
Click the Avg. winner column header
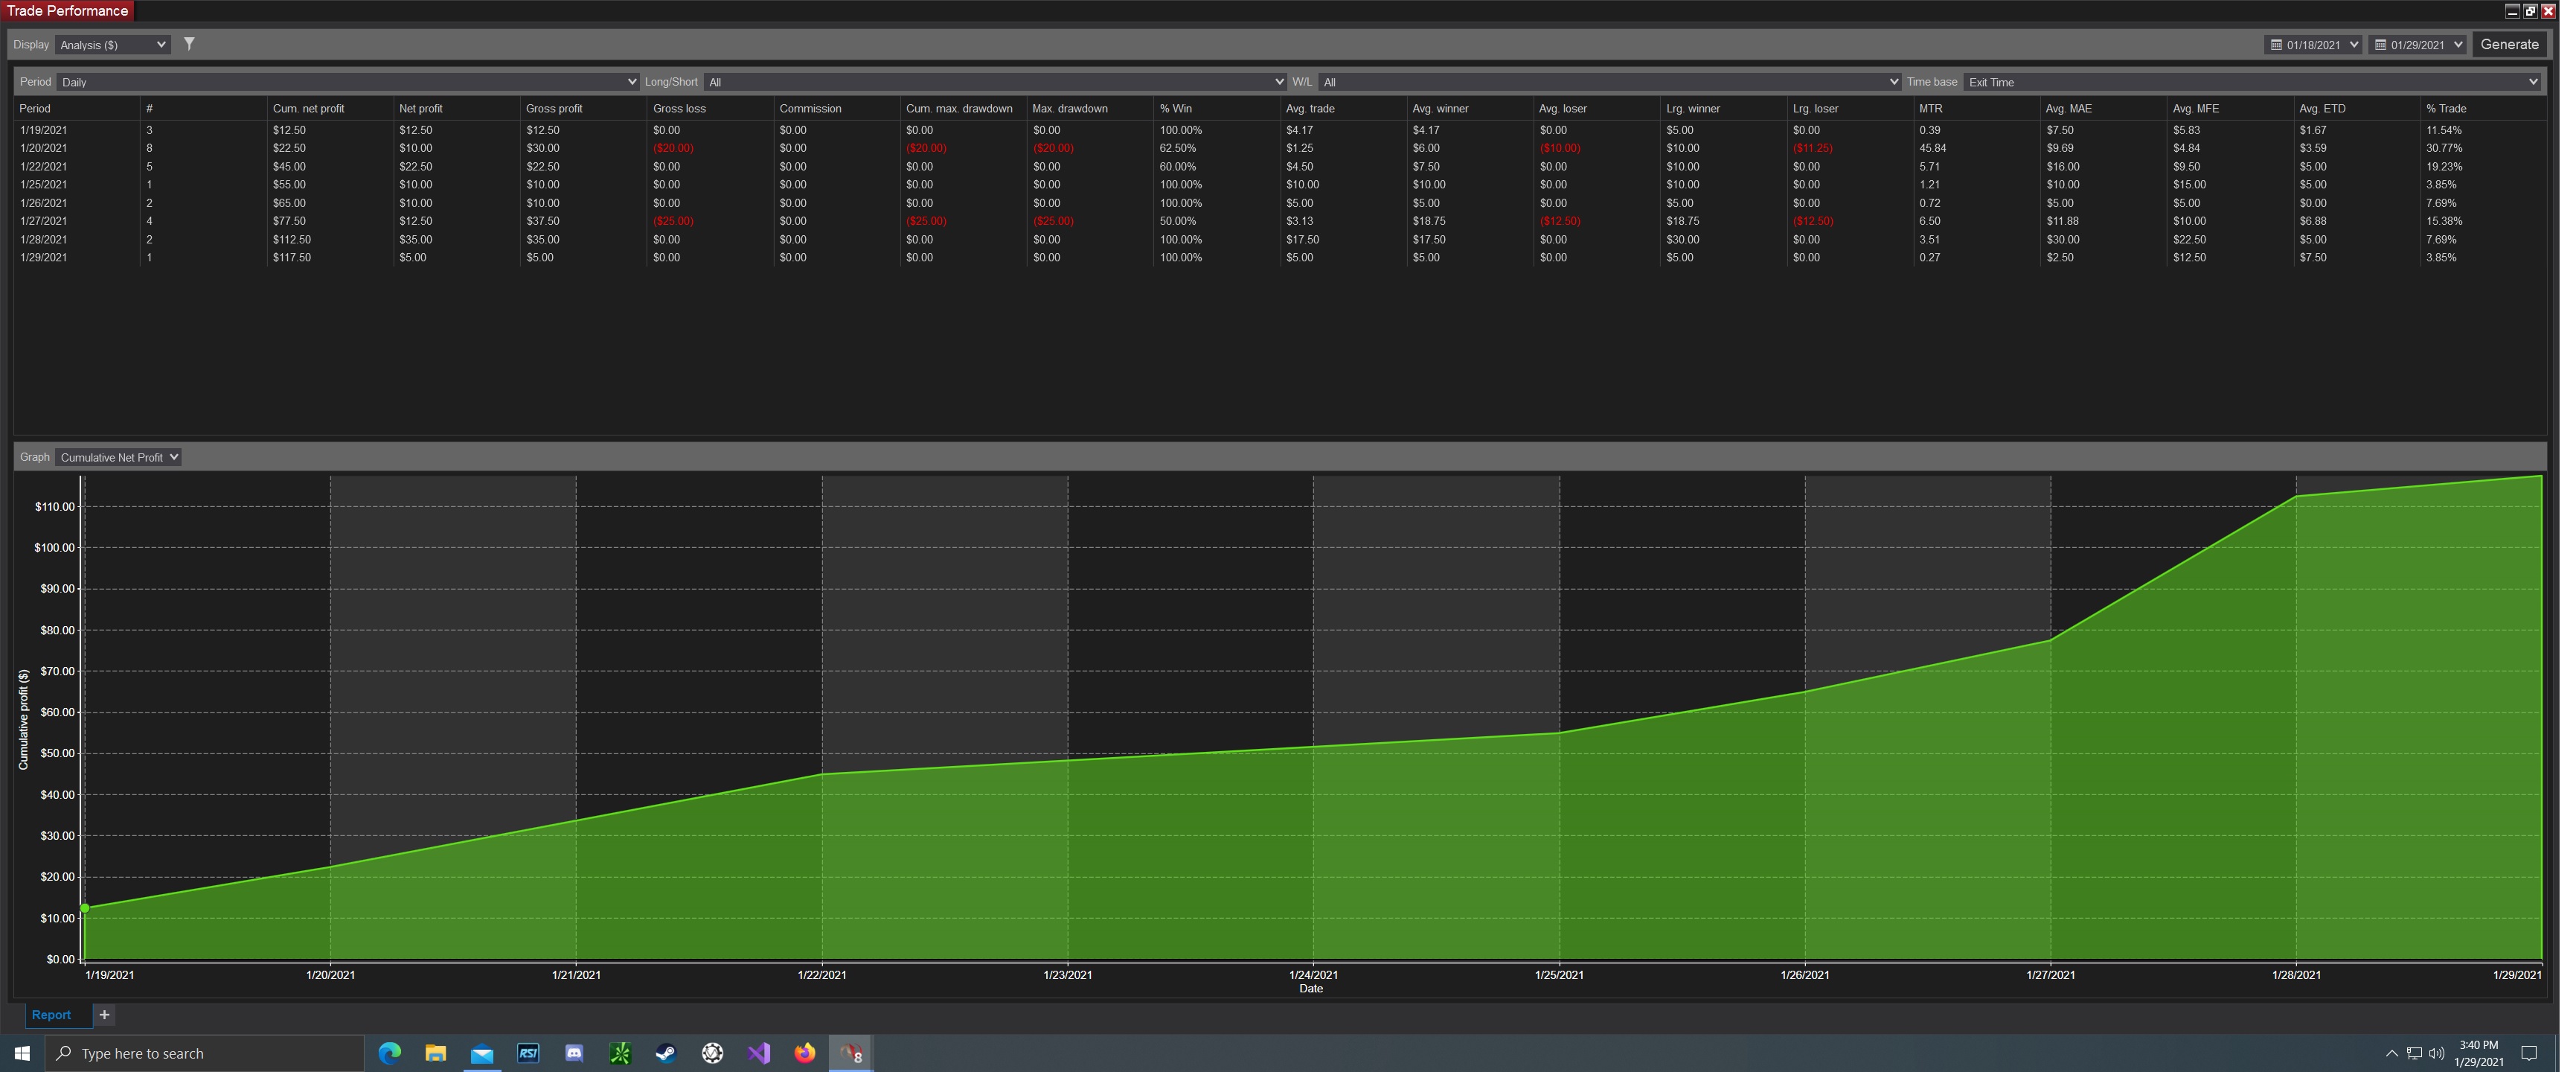[x=1440, y=108]
